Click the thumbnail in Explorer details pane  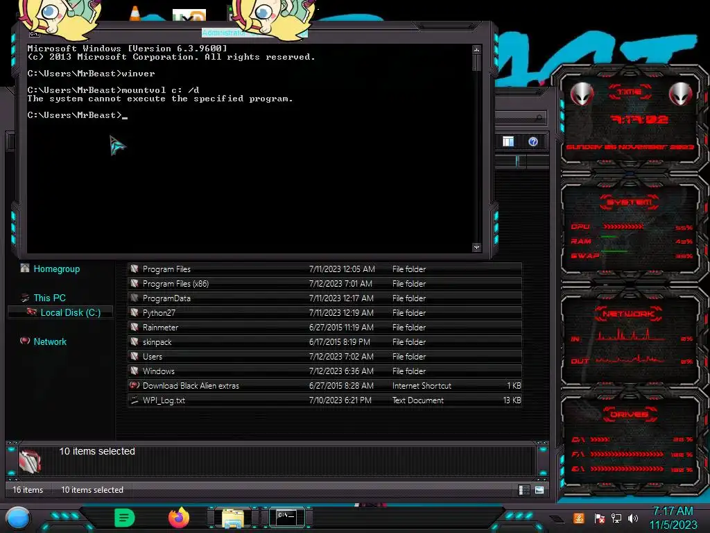point(30,461)
